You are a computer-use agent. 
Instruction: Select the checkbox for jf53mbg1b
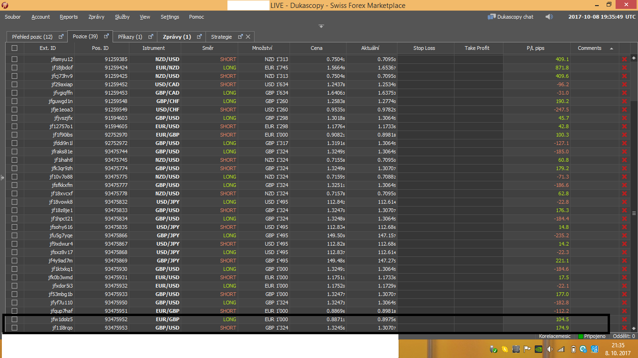14,294
